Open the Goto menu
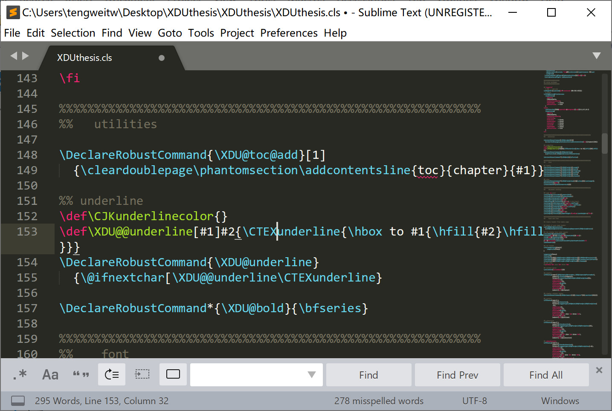 click(170, 33)
